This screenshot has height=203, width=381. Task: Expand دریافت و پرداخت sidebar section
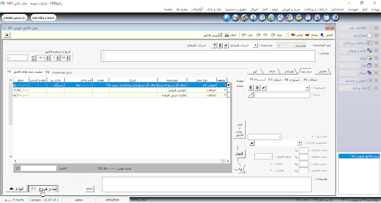376,43
